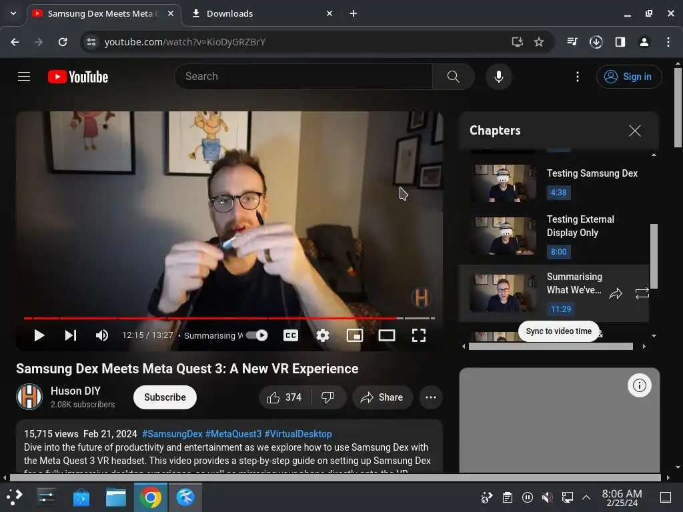
Task: Select the Samsung Dex Meets Meta tab
Action: 103,13
